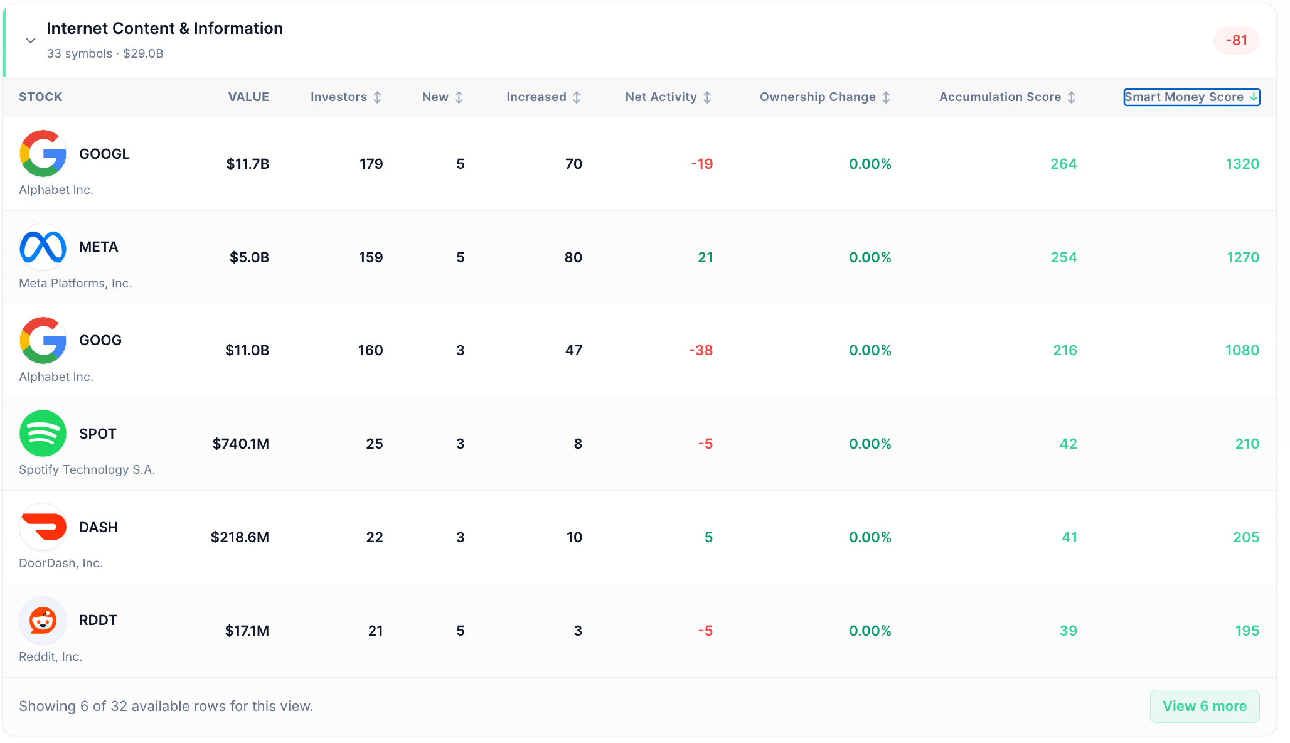
Task: Open the RDDT ticker link
Action: coord(98,620)
